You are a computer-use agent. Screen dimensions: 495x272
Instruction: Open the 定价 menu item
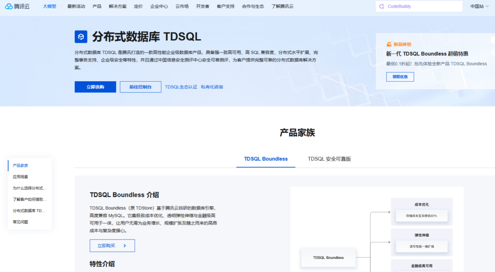click(x=138, y=6)
